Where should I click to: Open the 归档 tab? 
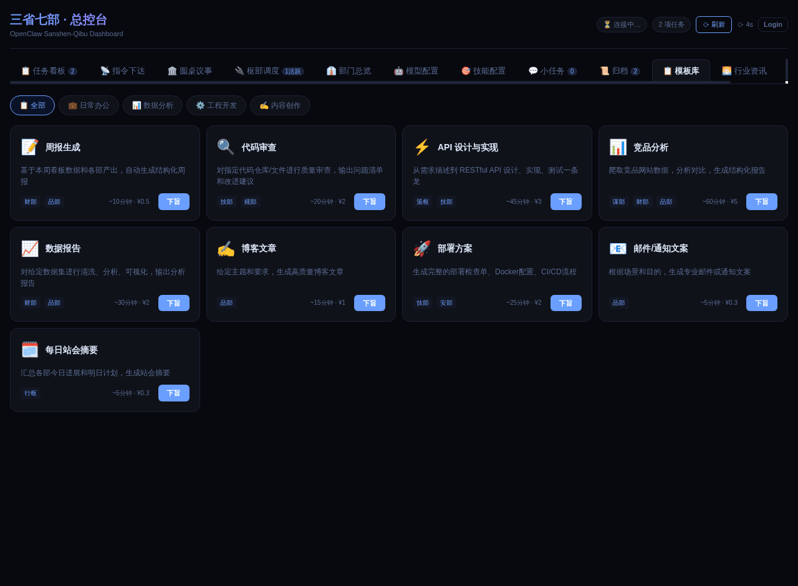pyautogui.click(x=620, y=71)
